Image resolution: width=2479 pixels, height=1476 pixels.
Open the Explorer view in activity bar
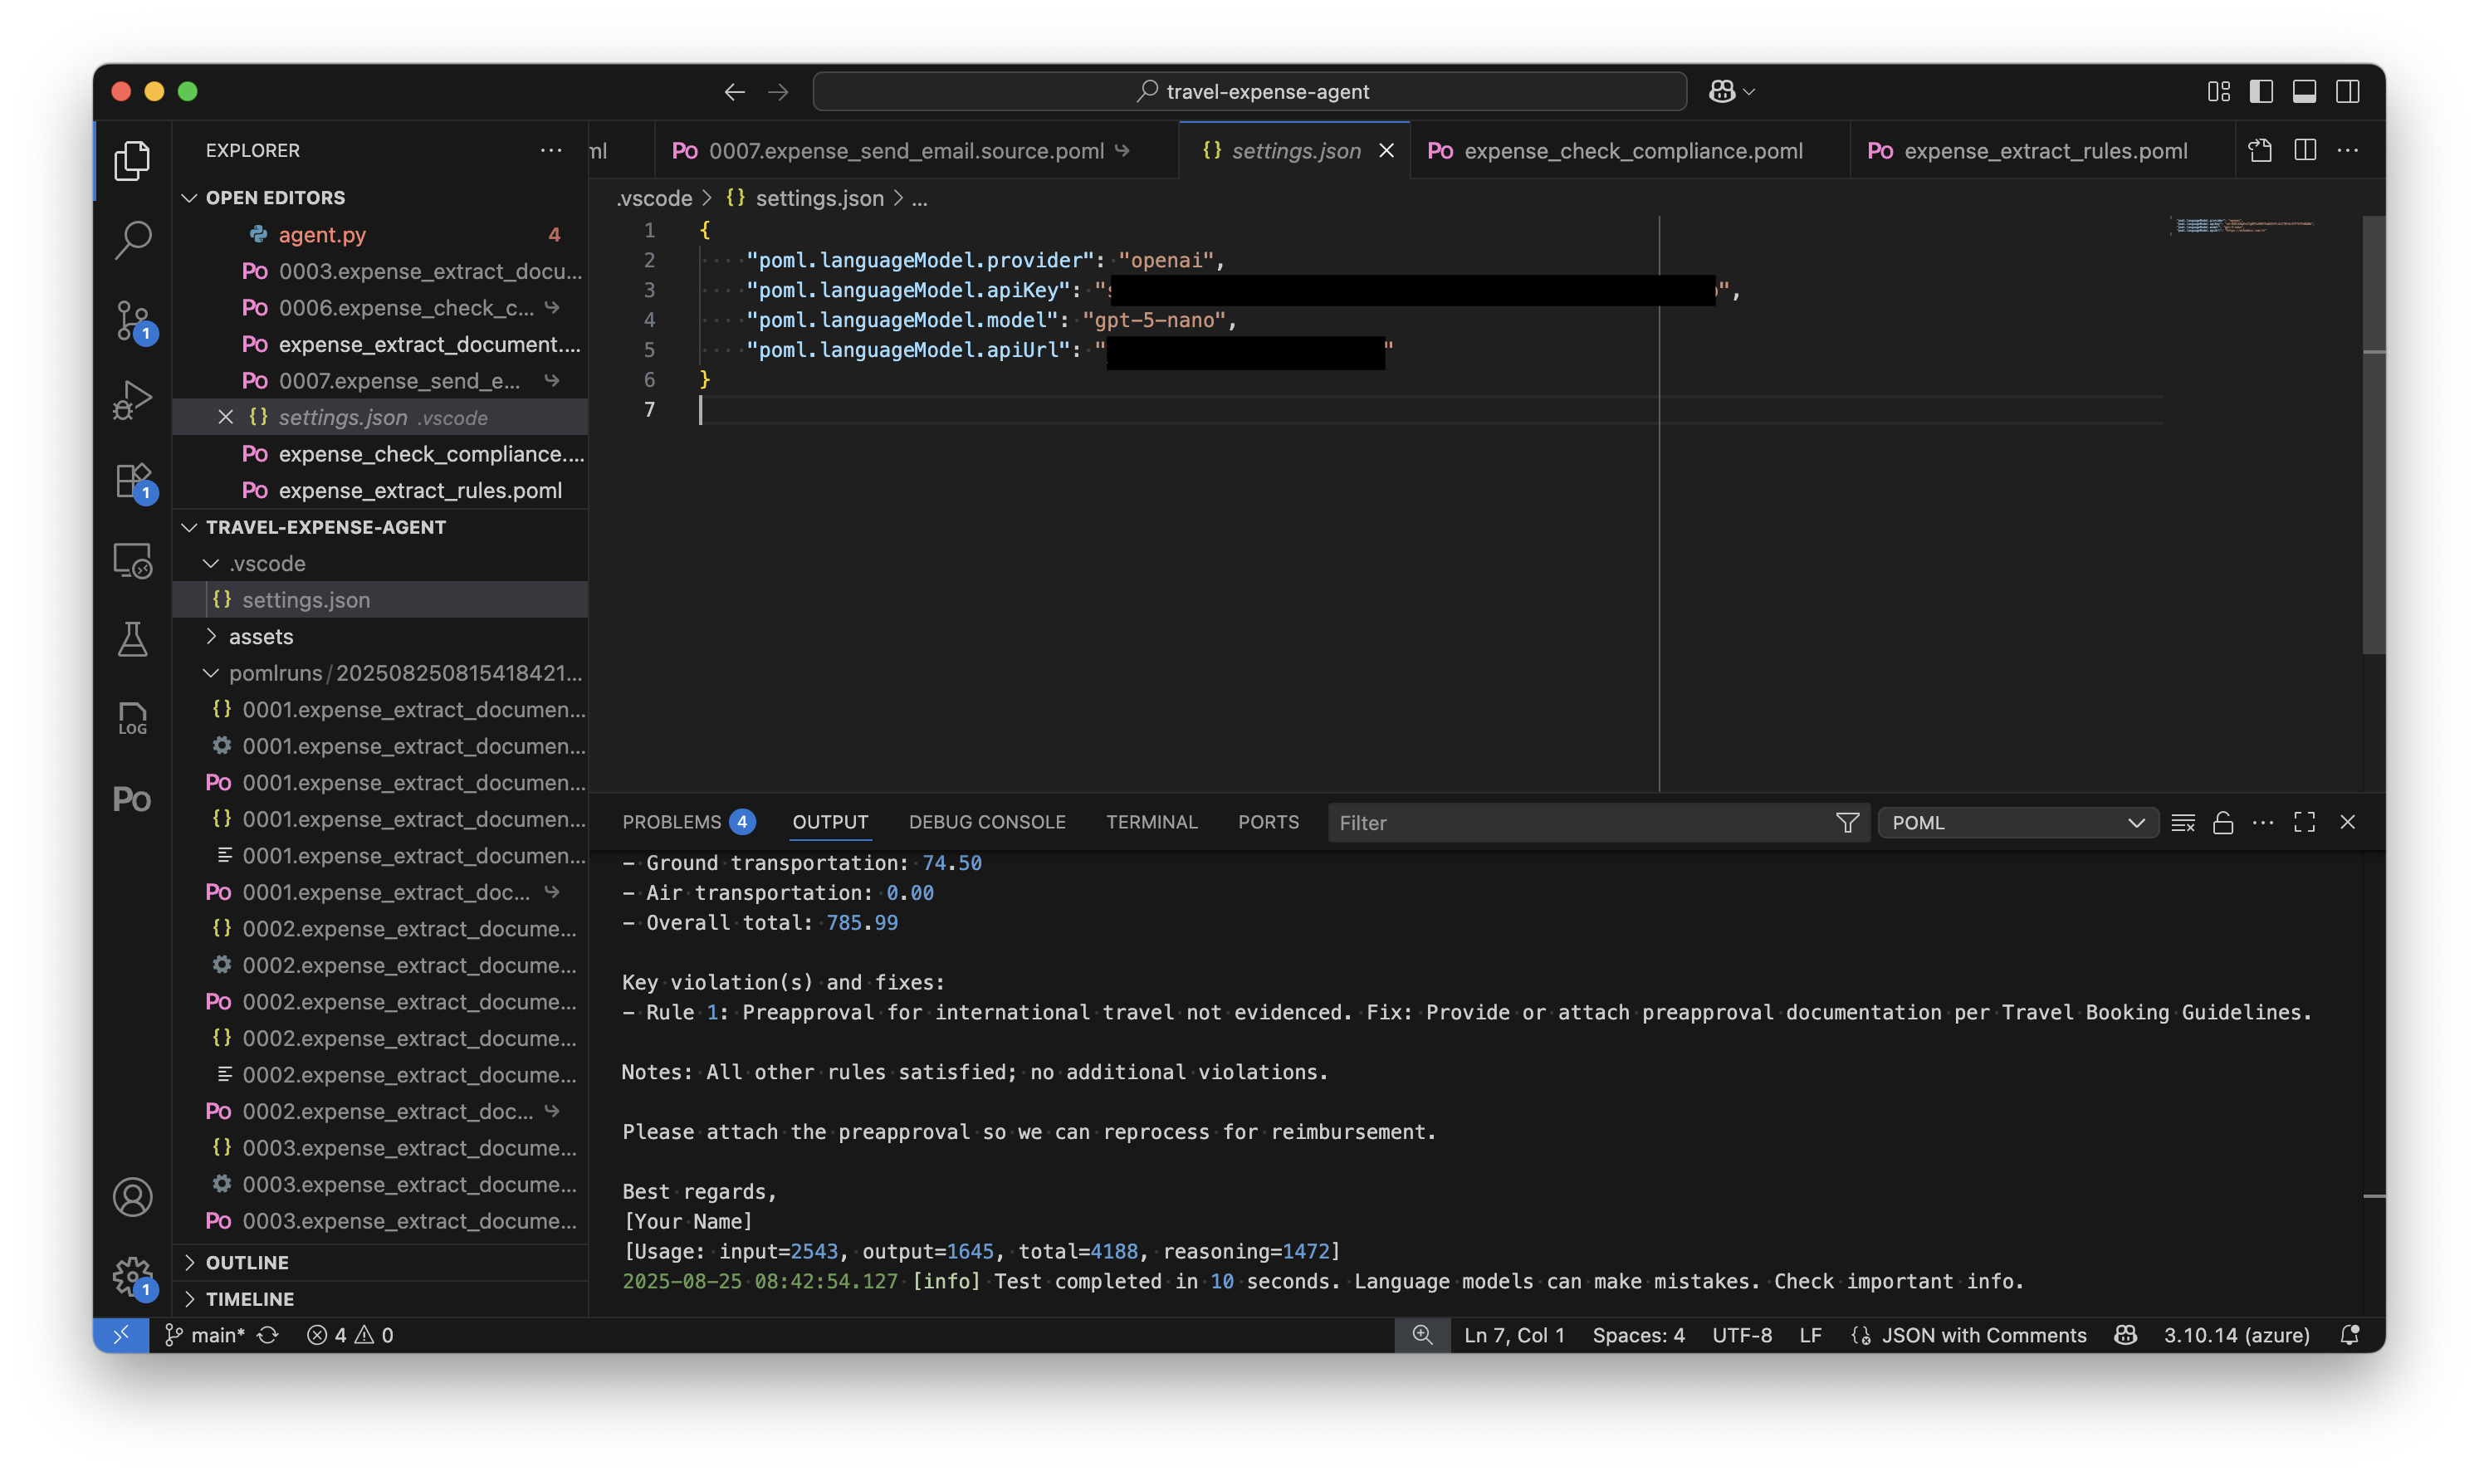[132, 159]
